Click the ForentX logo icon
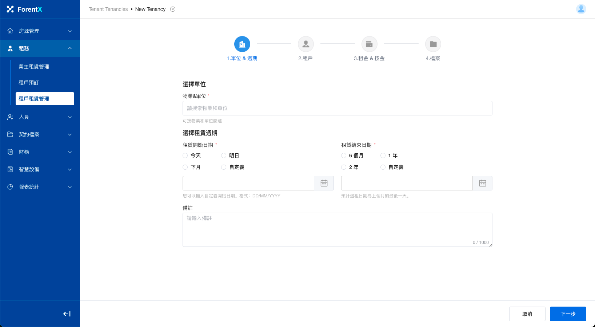This screenshot has width=595, height=327. click(10, 9)
